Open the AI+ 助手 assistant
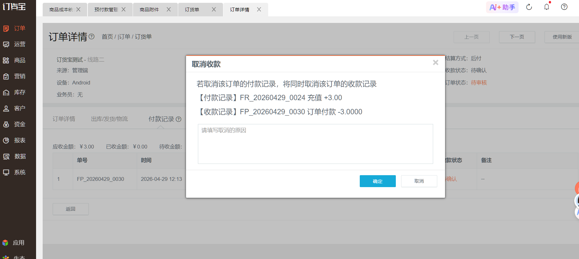The height and width of the screenshot is (259, 579). point(502,7)
